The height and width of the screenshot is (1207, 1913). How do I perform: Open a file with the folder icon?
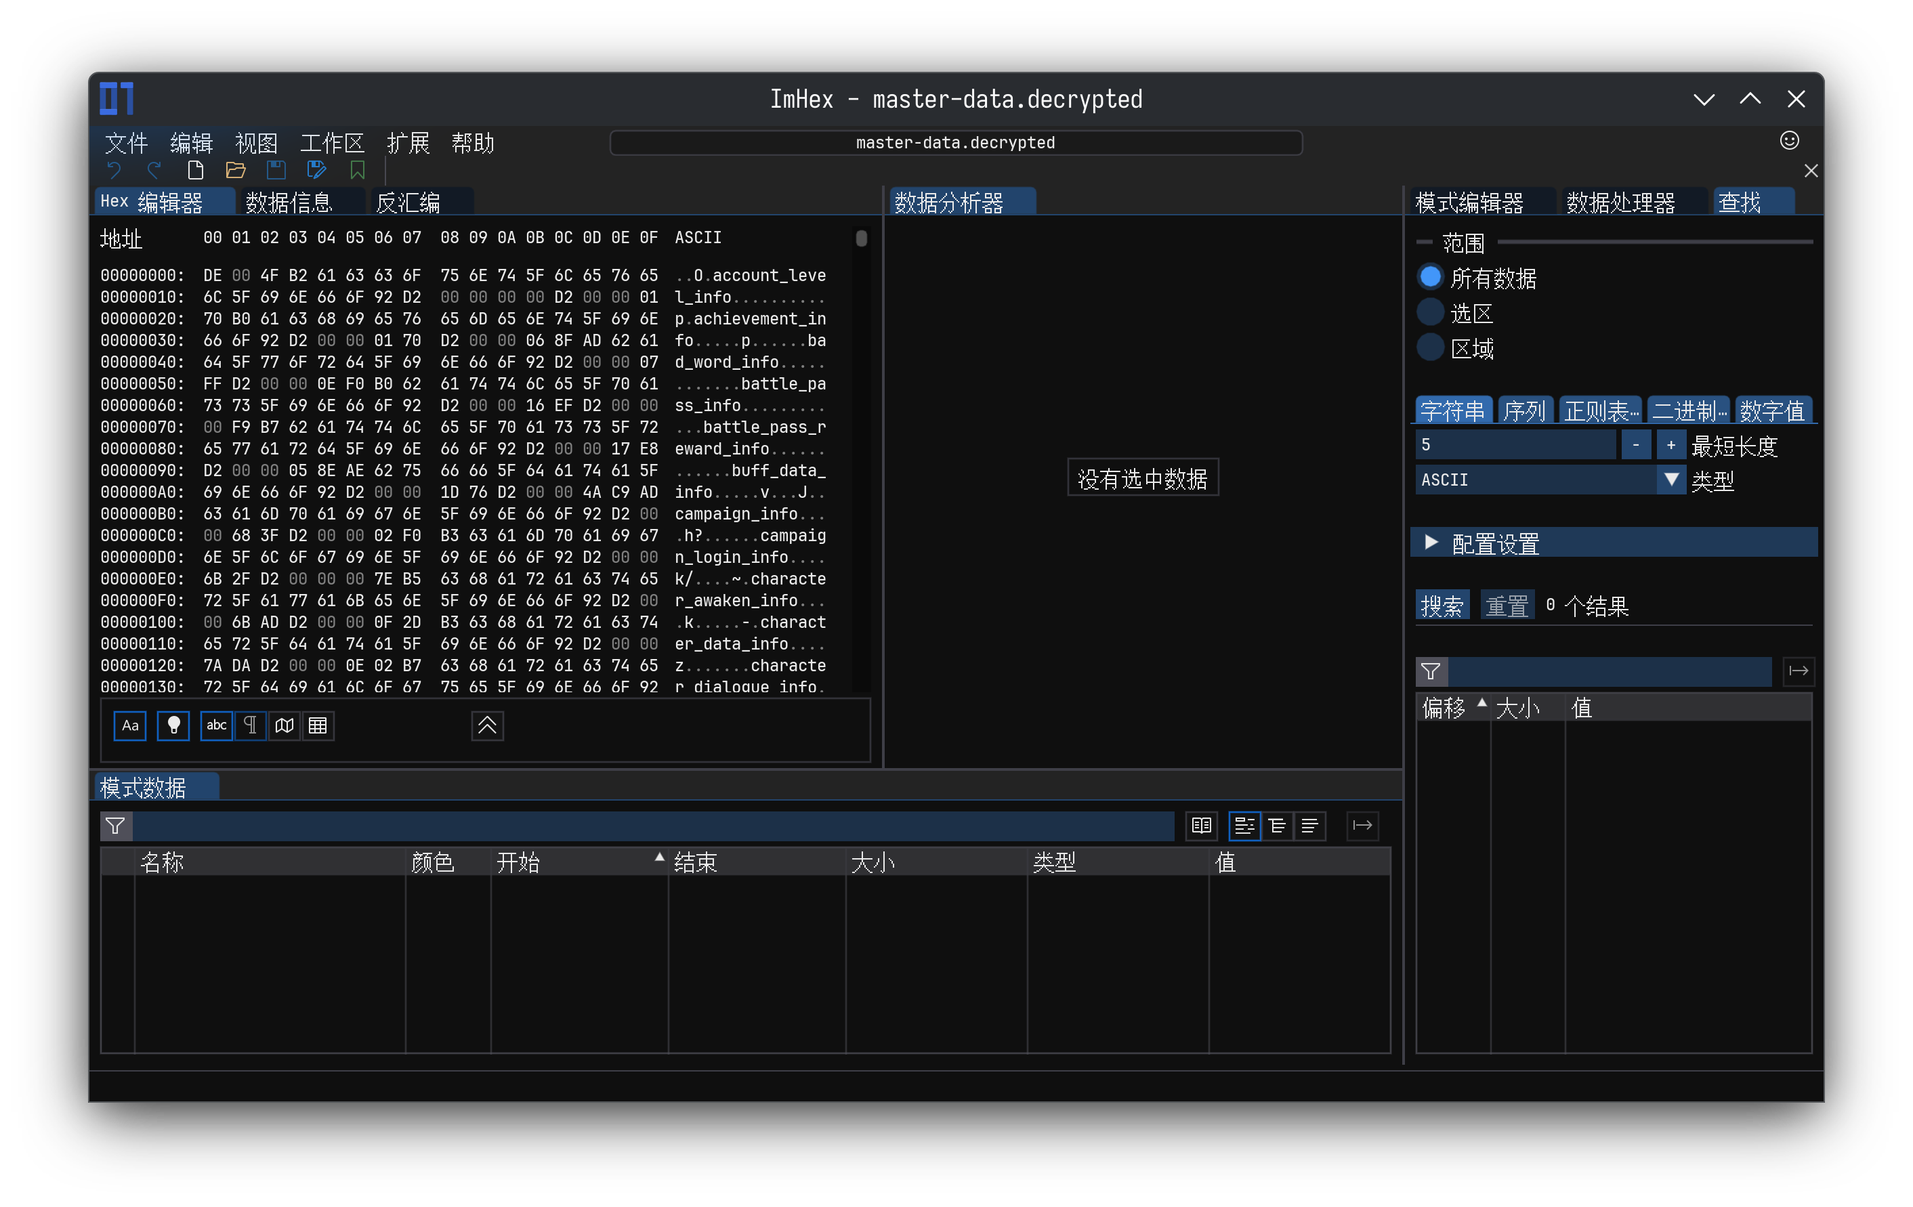pyautogui.click(x=236, y=170)
